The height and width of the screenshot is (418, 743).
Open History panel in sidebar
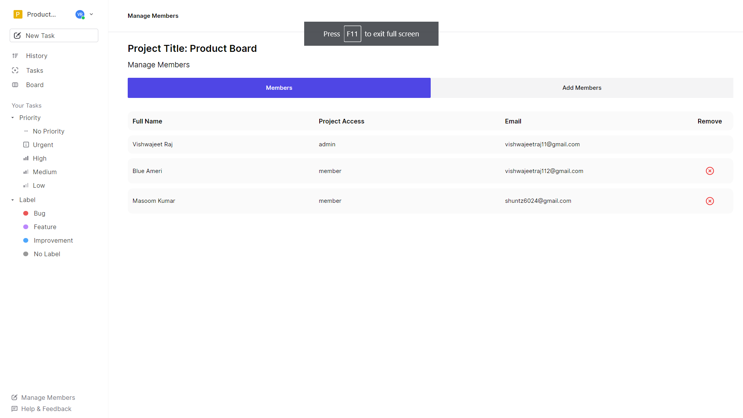(x=37, y=56)
